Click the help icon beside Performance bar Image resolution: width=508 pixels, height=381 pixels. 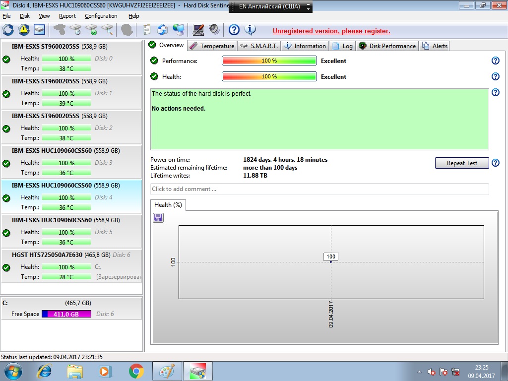[x=496, y=61]
